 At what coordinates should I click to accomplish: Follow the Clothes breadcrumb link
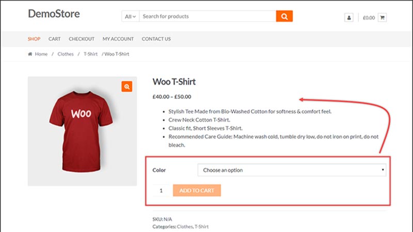66,54
